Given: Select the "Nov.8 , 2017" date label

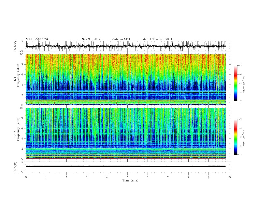Looking at the screenshot, I should [x=91, y=39].
